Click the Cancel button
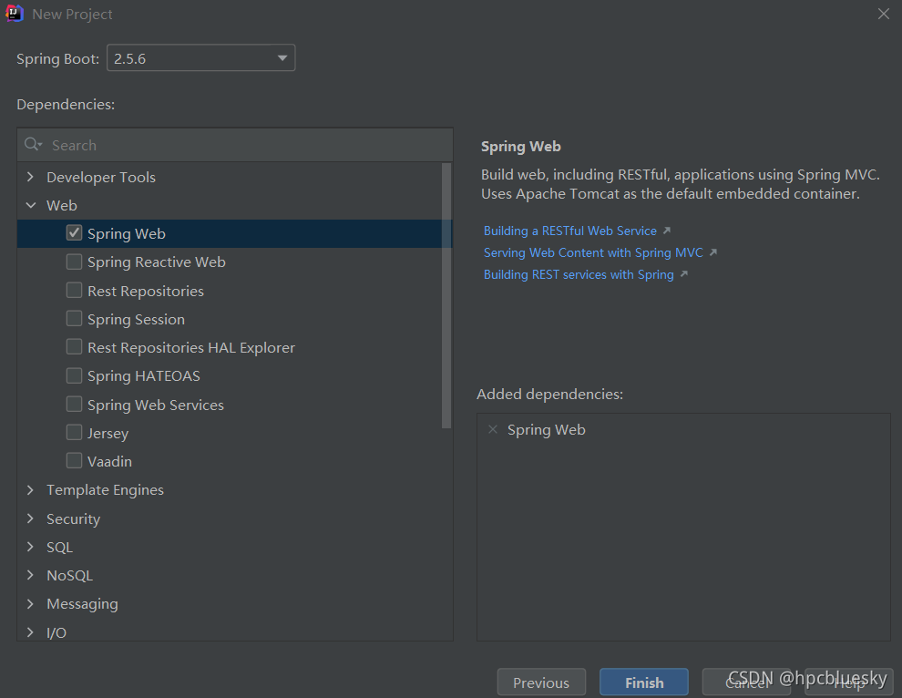Screen dimensions: 902x698 coord(747,683)
